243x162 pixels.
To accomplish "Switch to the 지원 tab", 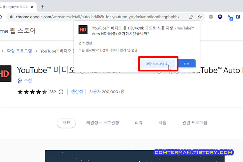I will (162, 123).
